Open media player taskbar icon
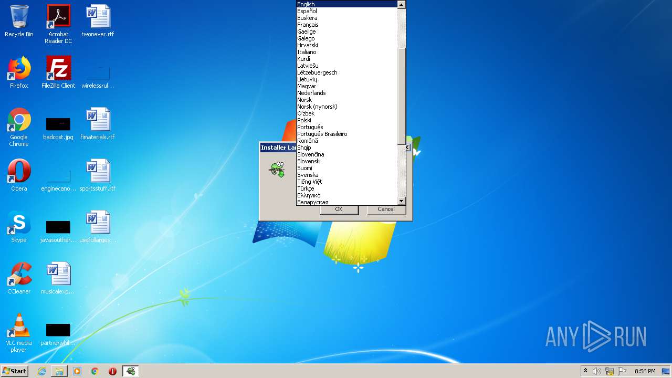Screen dimensions: 672x378 [77, 371]
